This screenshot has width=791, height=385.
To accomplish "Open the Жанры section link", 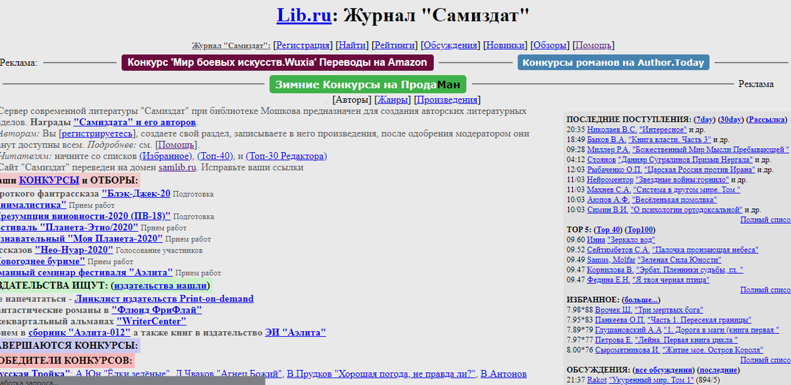I will pos(392,100).
